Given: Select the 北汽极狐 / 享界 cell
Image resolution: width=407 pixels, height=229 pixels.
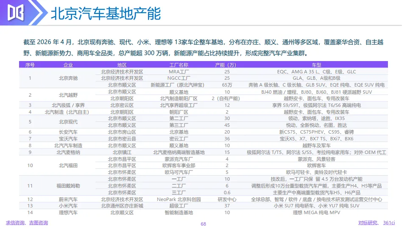Looking at the screenshot, I should pyautogui.click(x=68, y=105).
